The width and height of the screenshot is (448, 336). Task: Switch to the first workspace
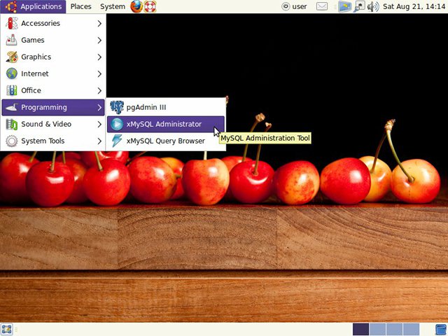[x=361, y=330]
